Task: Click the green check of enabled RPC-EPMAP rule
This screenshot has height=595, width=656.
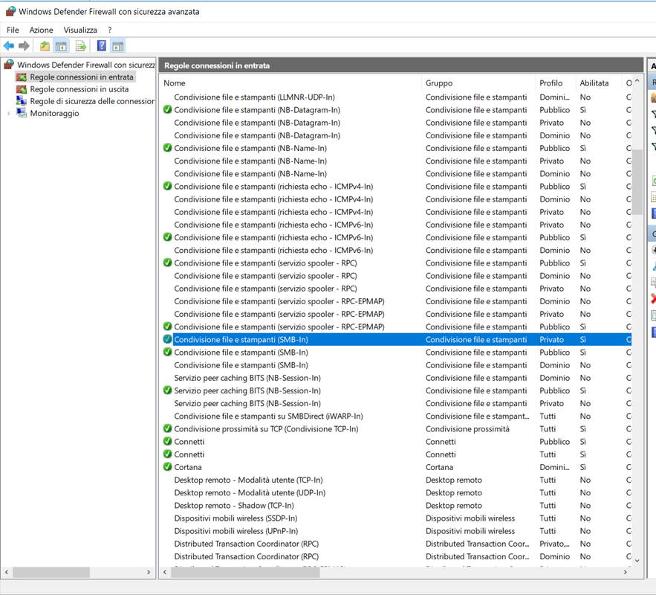Action: point(168,327)
